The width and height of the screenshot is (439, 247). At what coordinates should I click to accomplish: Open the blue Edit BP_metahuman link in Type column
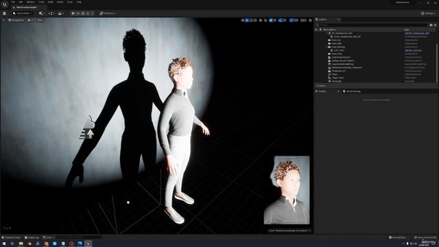click(x=417, y=34)
